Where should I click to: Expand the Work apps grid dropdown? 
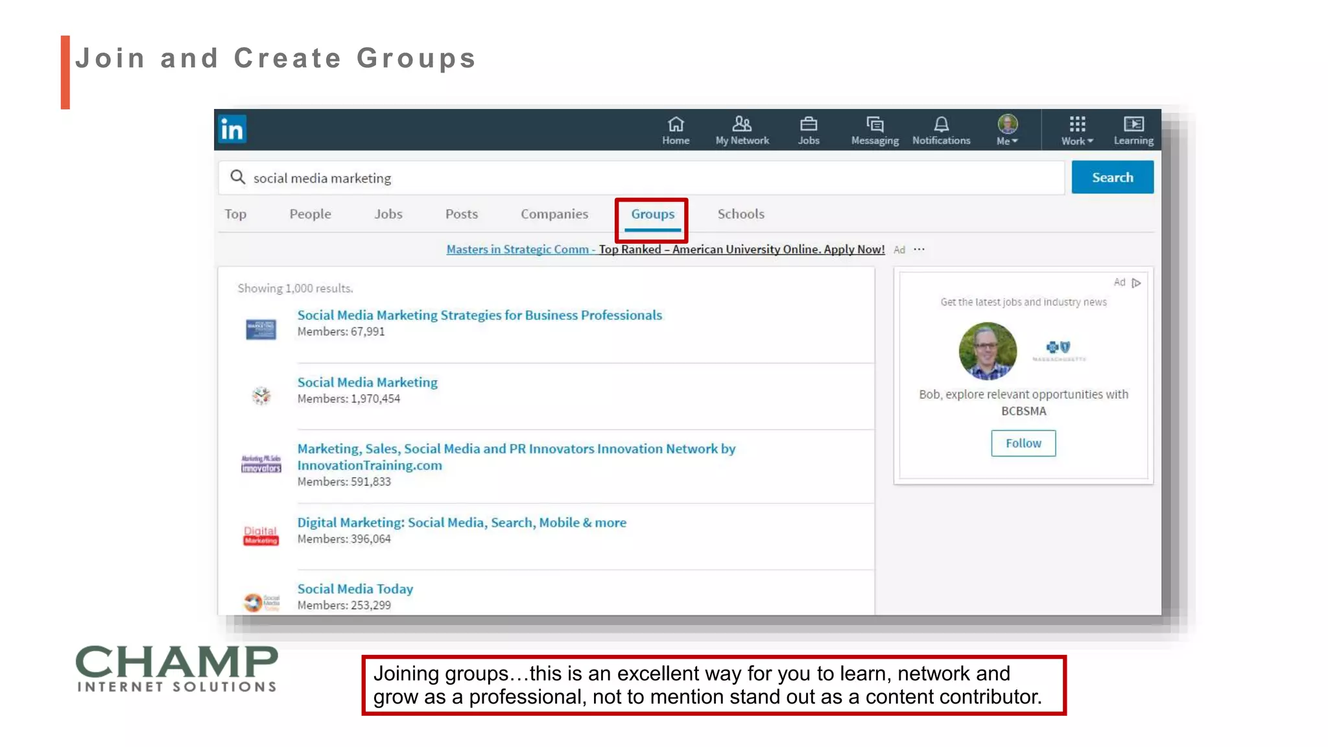pos(1077,130)
